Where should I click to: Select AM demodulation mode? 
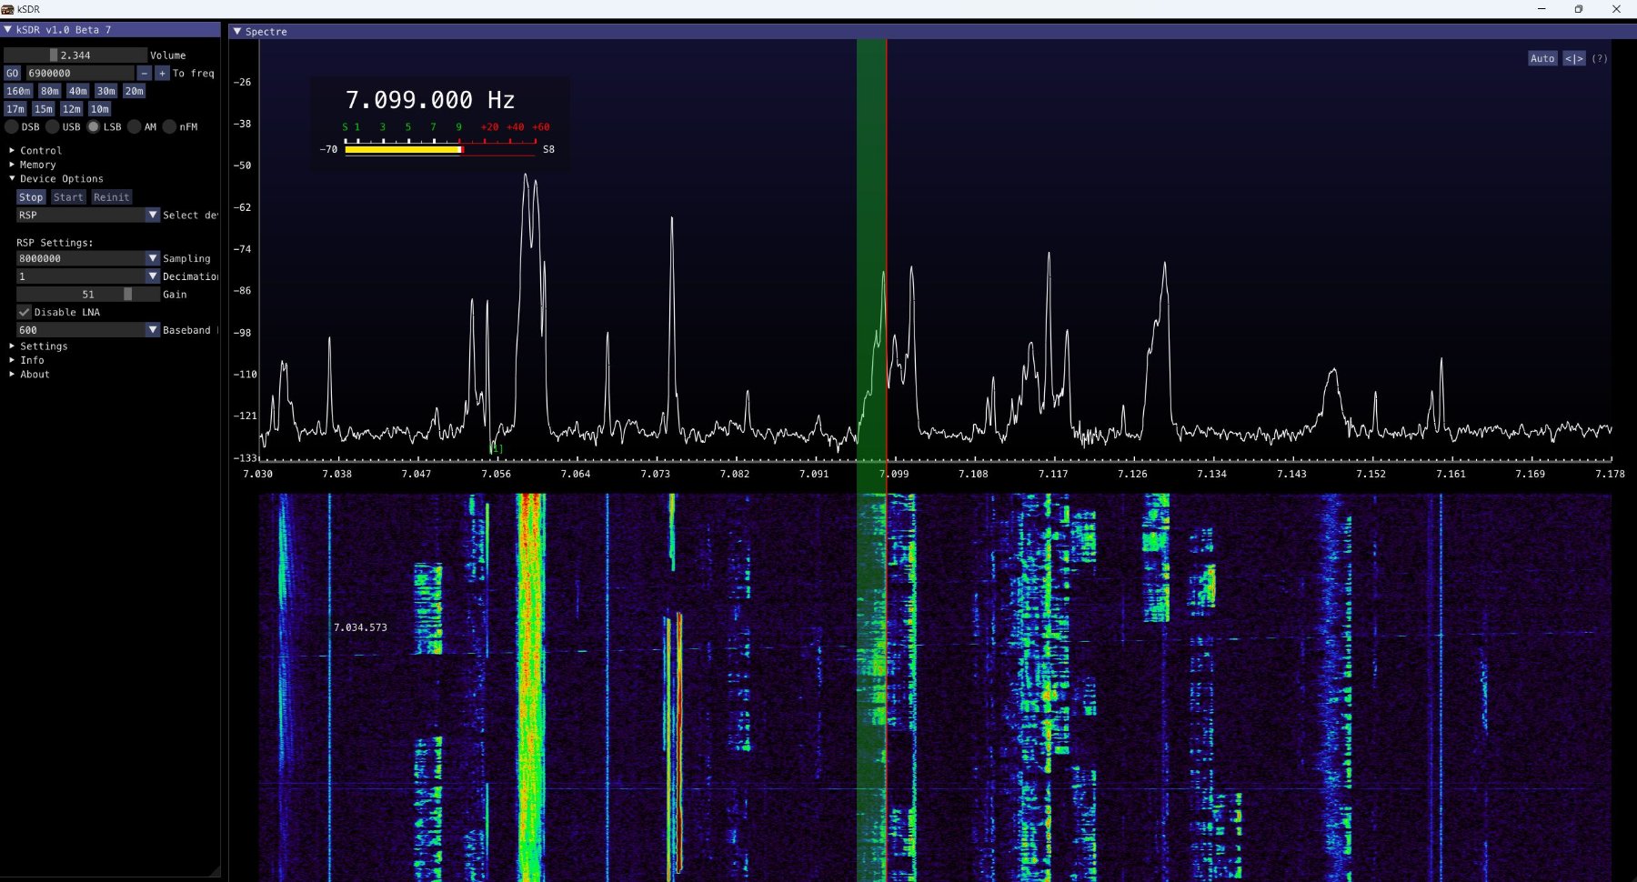click(135, 127)
